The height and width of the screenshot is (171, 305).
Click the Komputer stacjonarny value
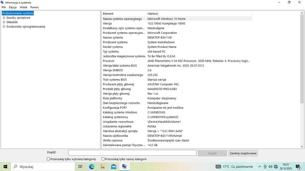point(162,98)
